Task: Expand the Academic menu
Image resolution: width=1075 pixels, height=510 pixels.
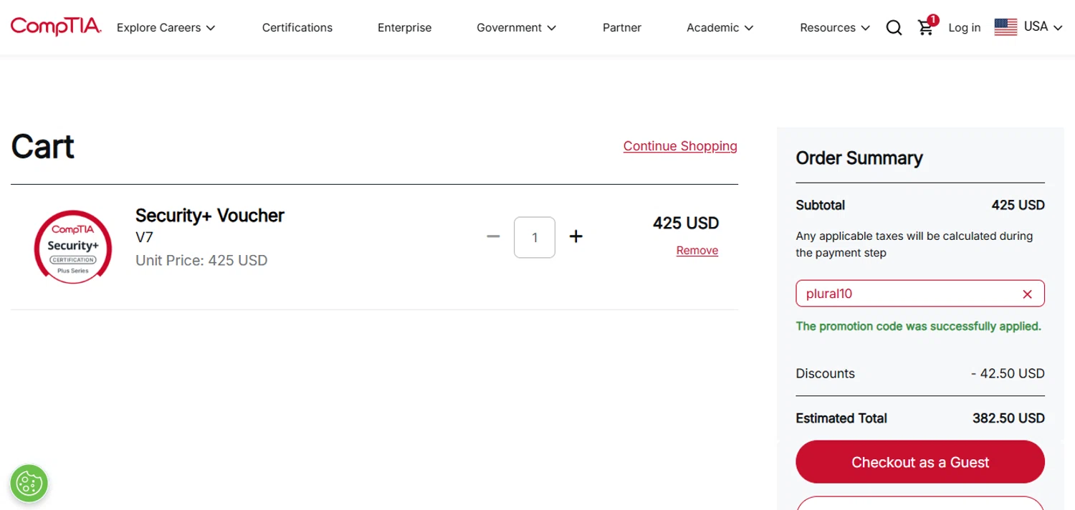Action: pos(720,28)
